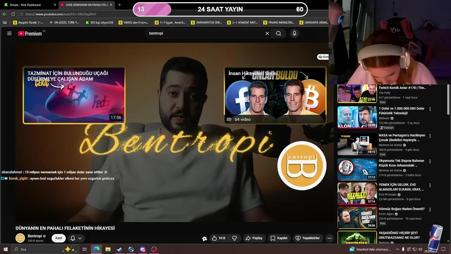Open the VAROL'dan Finans bookmark
The width and height of the screenshot is (451, 254).
coord(134,23)
